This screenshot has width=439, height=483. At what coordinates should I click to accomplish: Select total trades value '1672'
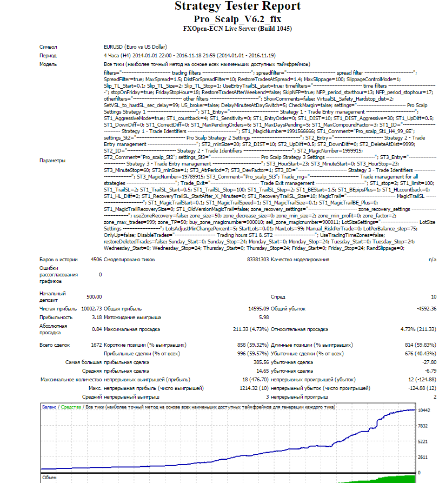pyautogui.click(x=96, y=345)
